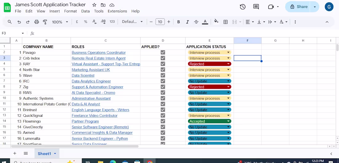This screenshot has width=339, height=163.
Task: Open the Extensions menu
Action: 117,11
